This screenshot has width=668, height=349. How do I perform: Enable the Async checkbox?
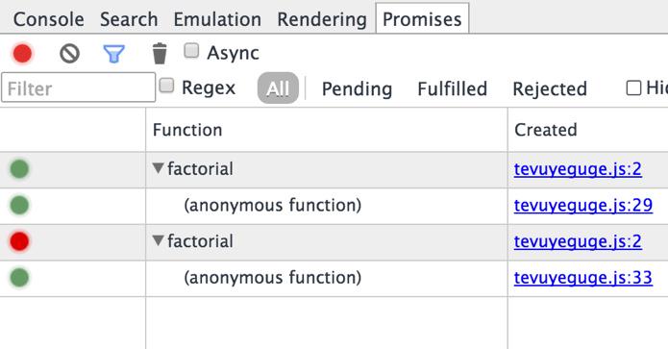(191, 51)
